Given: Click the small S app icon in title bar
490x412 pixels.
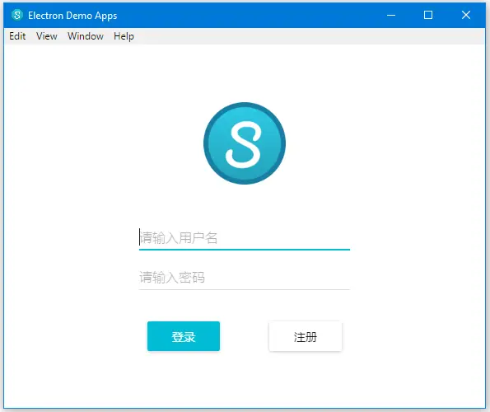Looking at the screenshot, I should (17, 15).
